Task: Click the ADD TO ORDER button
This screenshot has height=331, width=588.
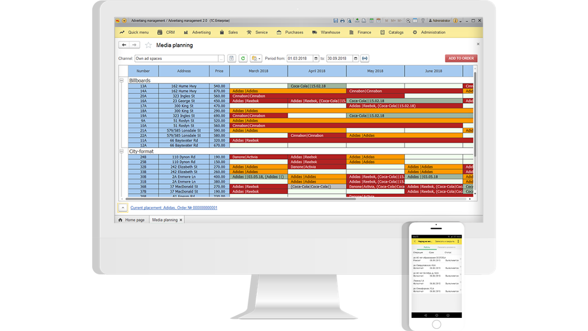Action: 461,58
